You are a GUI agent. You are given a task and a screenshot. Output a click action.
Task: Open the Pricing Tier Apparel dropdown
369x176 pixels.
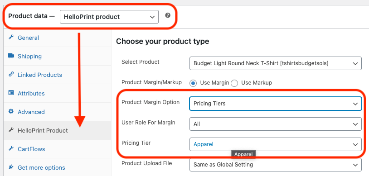(275, 144)
